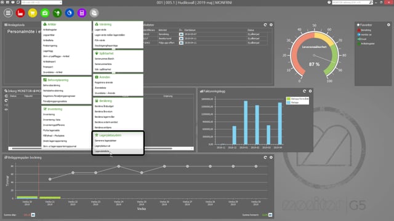Open Artikelimport menu entry
394x221 pixels.
[49, 61]
